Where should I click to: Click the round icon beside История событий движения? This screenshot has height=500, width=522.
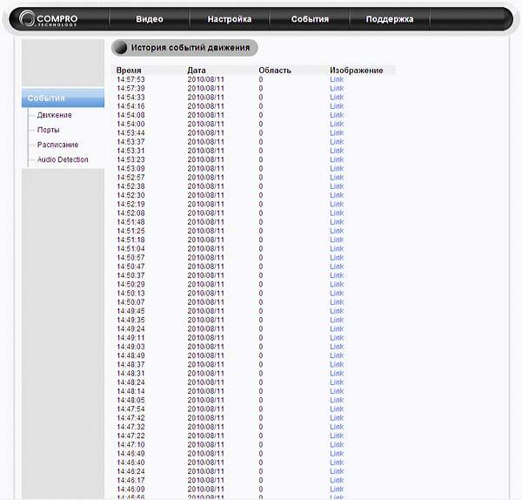point(120,48)
